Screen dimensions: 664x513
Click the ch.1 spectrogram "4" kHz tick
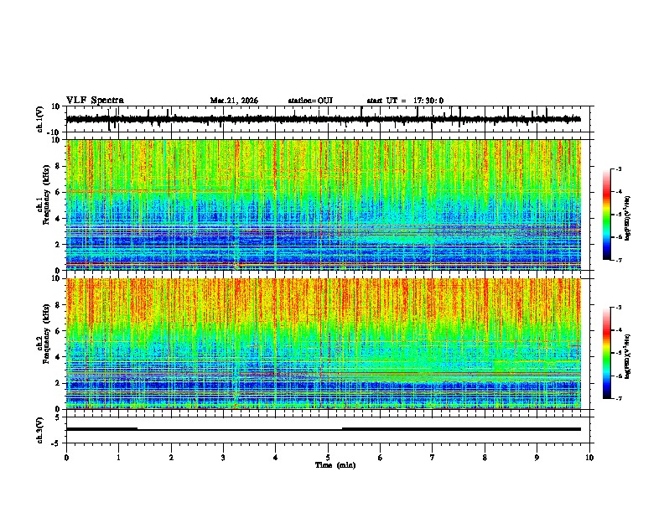pyautogui.click(x=59, y=219)
